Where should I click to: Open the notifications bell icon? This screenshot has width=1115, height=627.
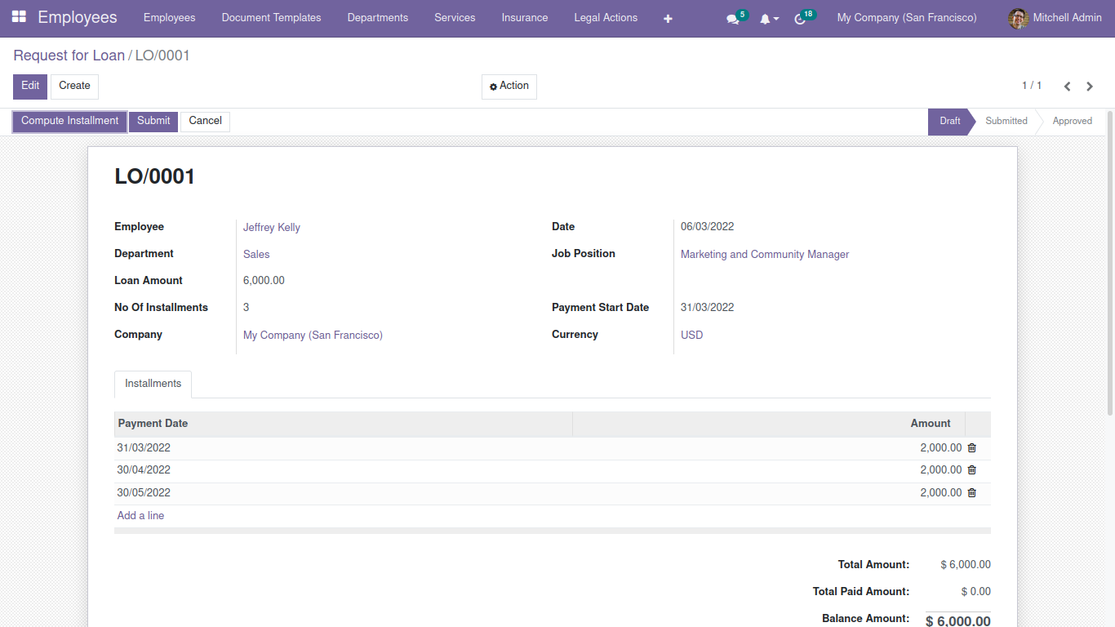(x=766, y=17)
